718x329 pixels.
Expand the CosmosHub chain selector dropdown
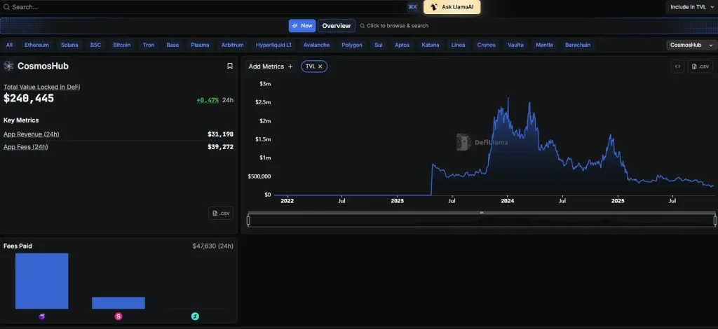691,45
